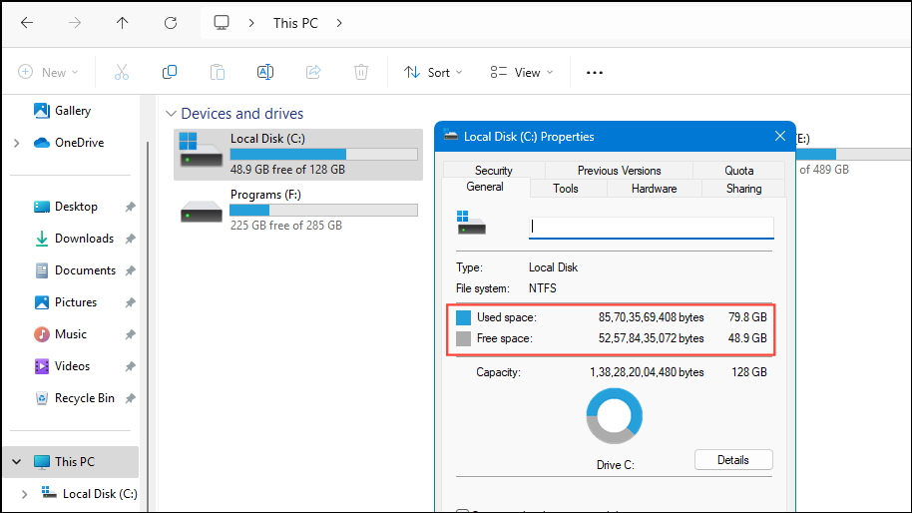Open Pictures quick access folder
This screenshot has height=513, width=912.
point(76,302)
